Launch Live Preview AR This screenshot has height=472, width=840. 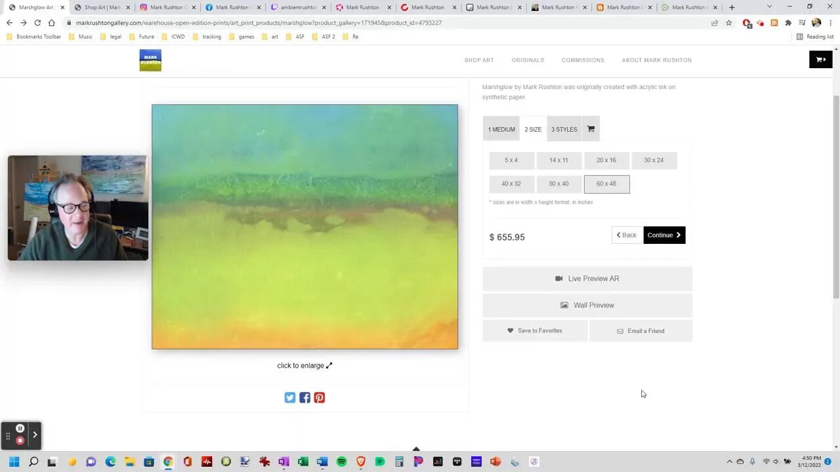(587, 279)
